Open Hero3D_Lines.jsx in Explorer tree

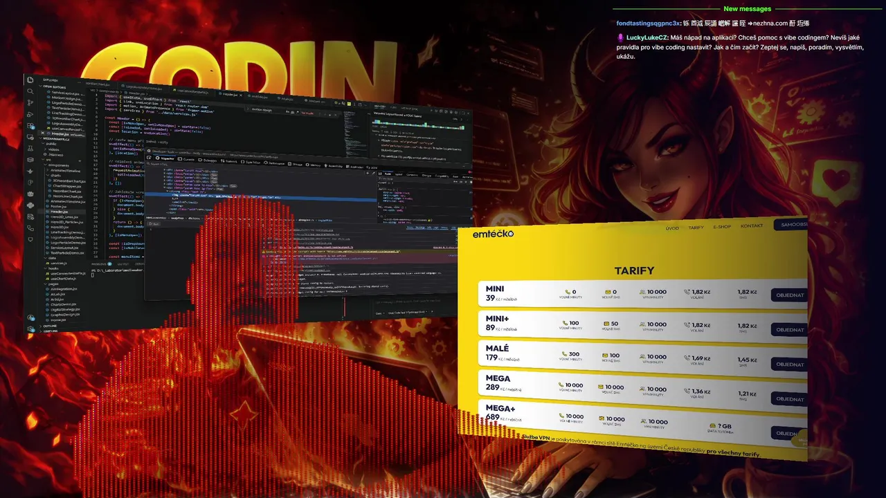tap(64, 217)
